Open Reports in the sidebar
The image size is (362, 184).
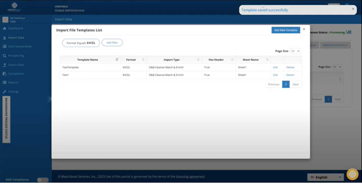tap(13, 82)
